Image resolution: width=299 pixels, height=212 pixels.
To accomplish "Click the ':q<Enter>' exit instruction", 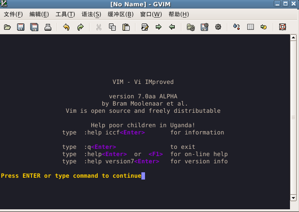I will (x=100, y=147).
